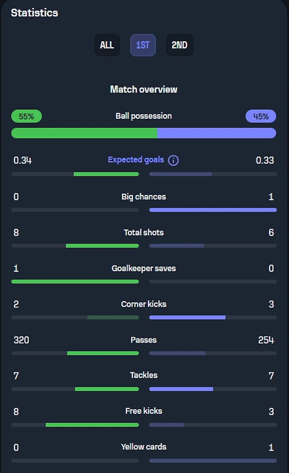Select the ALL period tab
289x473 pixels.
(x=107, y=45)
